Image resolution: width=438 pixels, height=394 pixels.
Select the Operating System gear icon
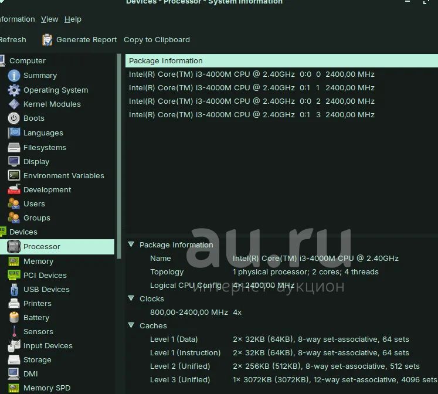click(x=13, y=90)
